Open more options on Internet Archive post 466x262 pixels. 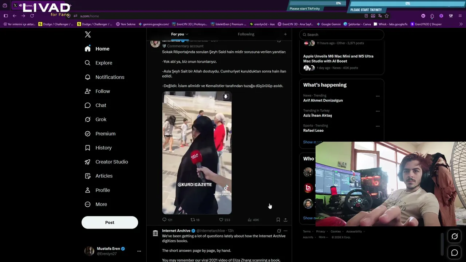(285, 231)
